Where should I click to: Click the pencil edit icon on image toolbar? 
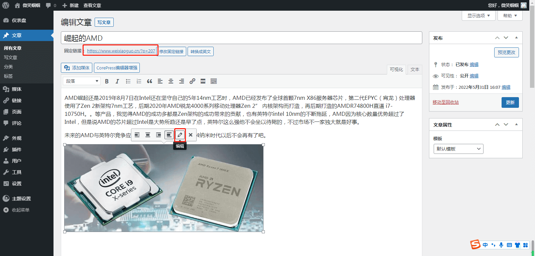(180, 135)
